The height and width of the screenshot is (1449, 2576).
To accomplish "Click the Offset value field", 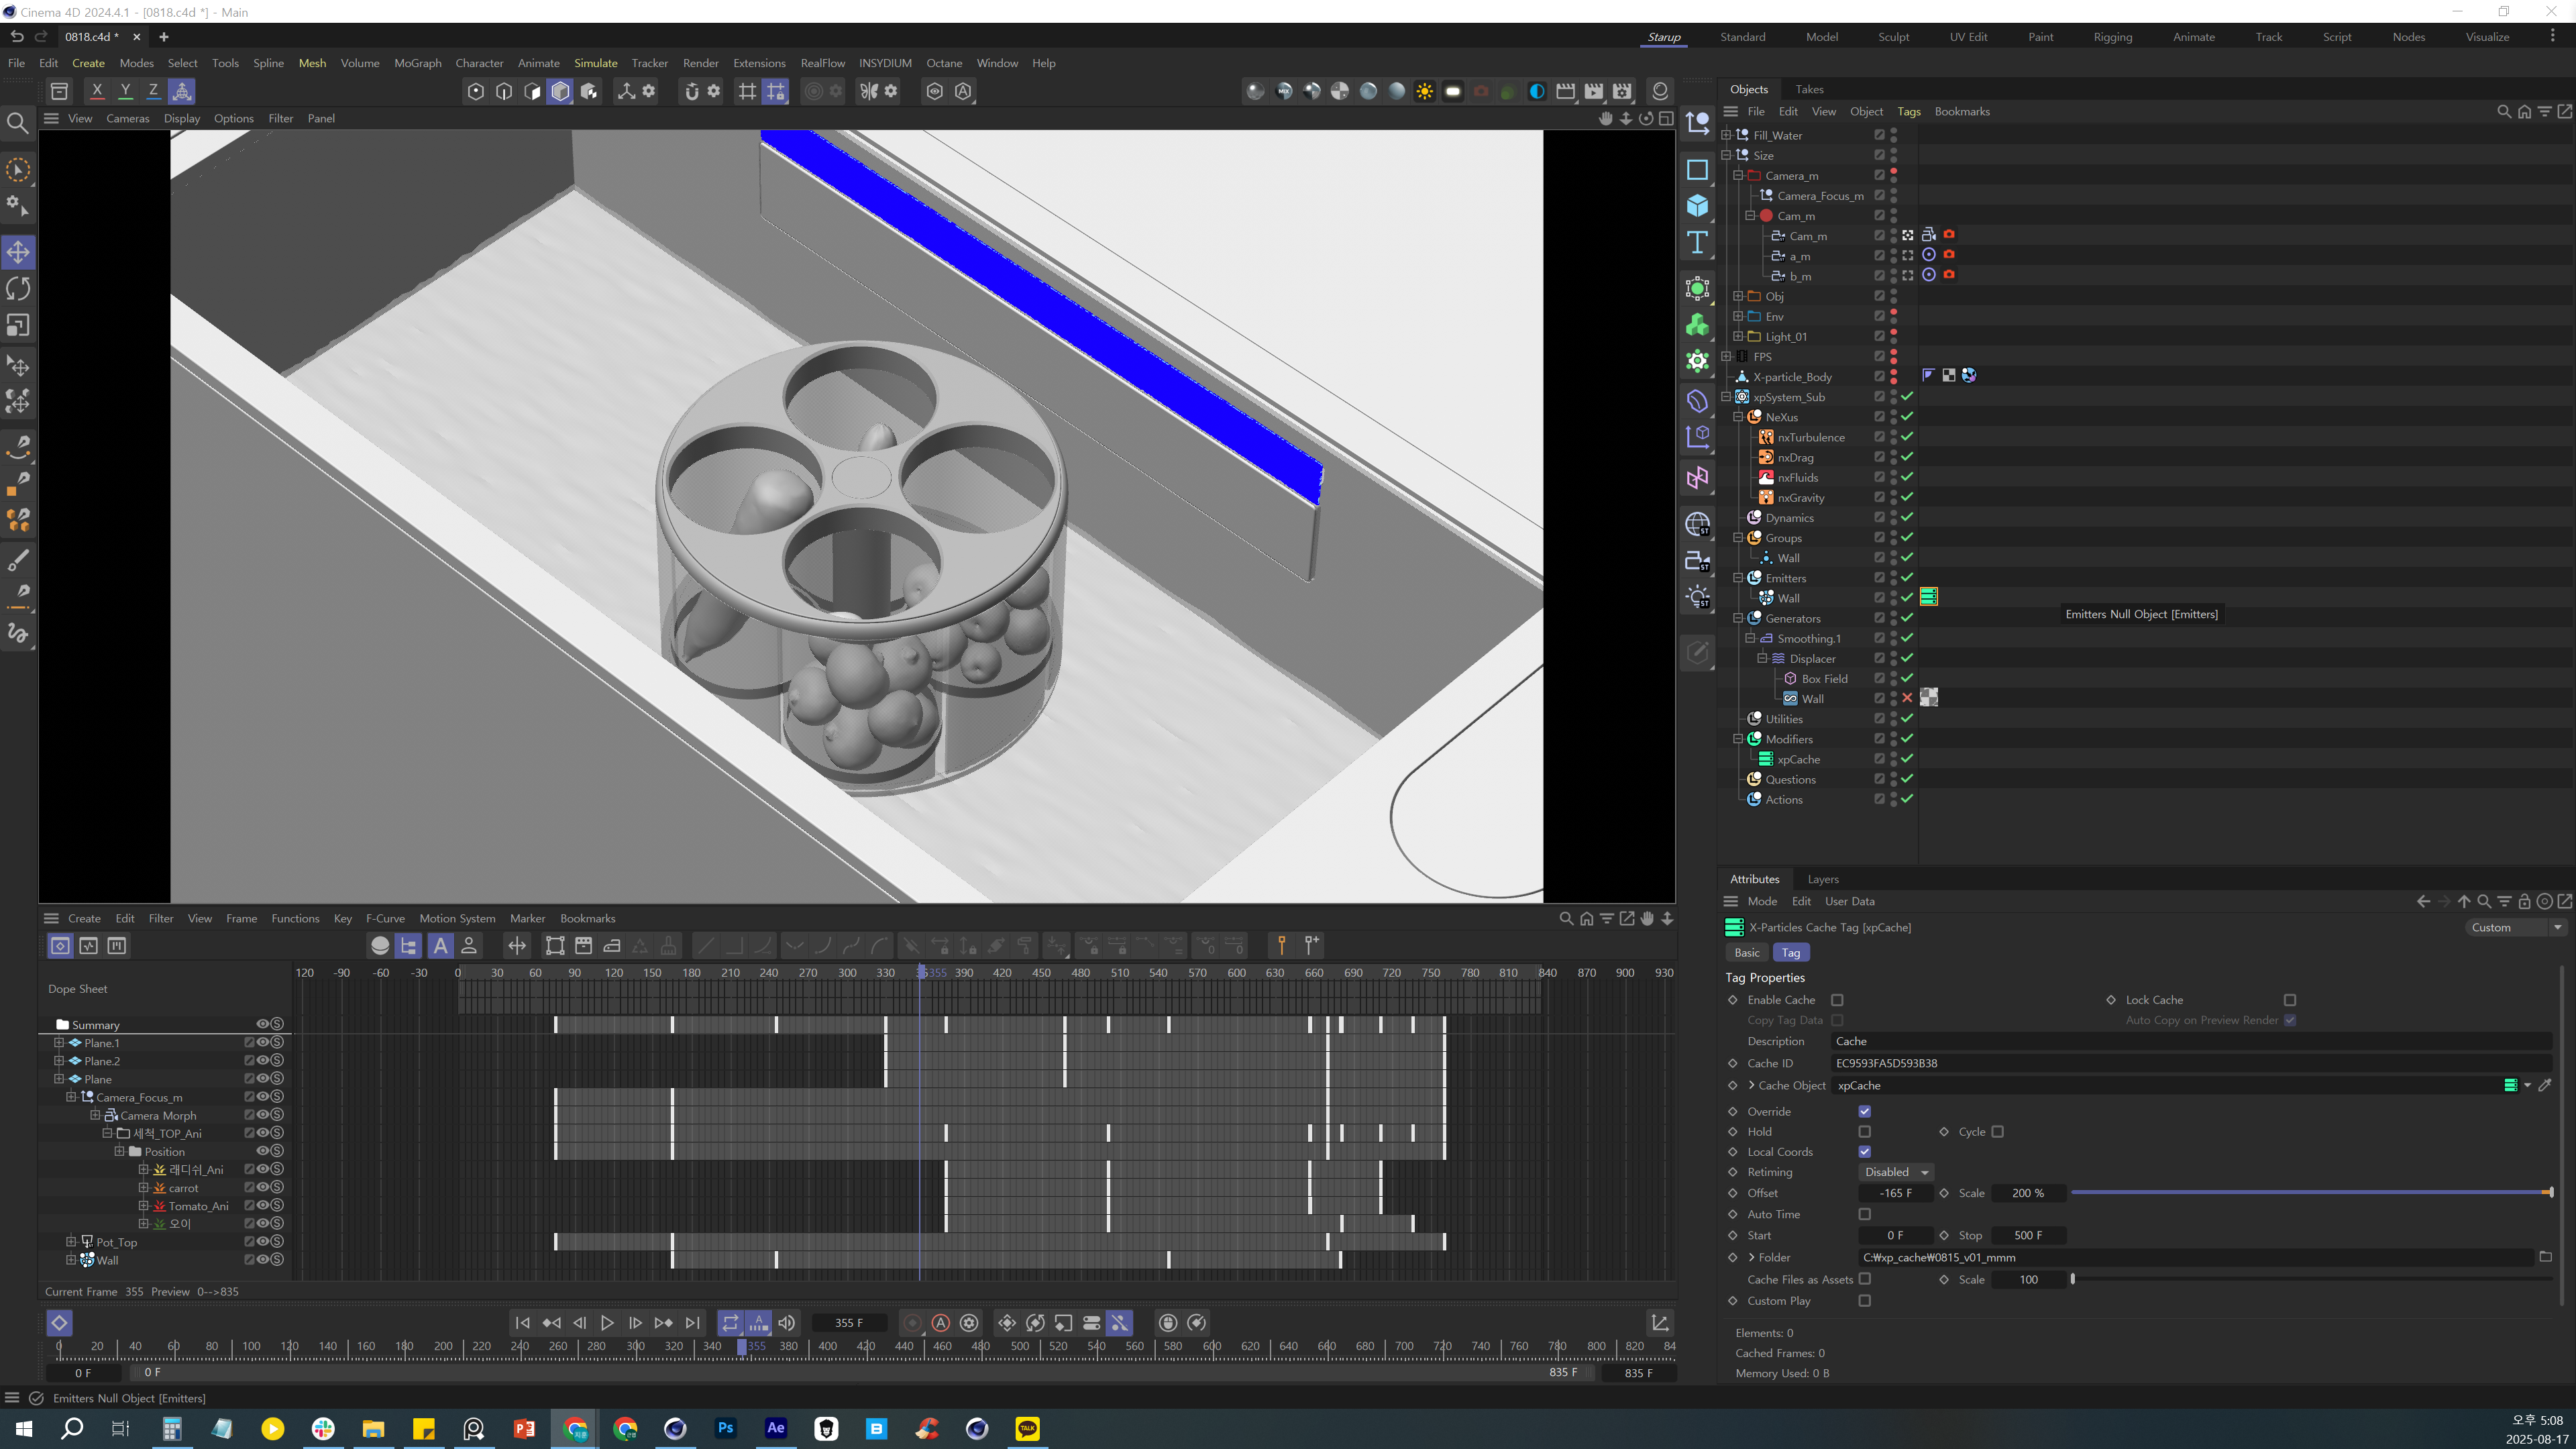I will [x=1895, y=1193].
